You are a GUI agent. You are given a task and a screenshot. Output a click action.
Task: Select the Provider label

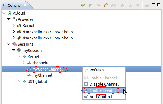click(x=25, y=19)
